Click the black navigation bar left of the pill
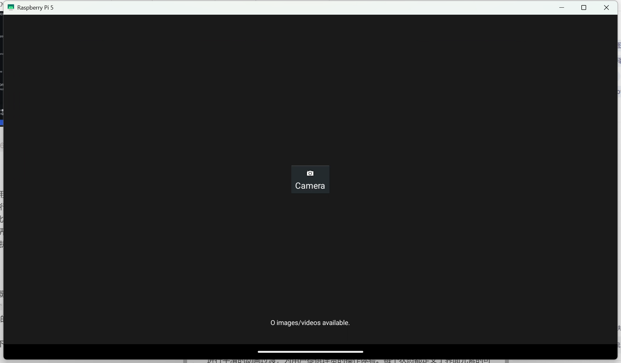Viewport: 621px width, 363px height. (128, 352)
